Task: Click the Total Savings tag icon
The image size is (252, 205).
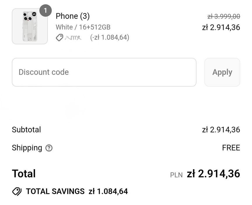Action: coord(17,192)
